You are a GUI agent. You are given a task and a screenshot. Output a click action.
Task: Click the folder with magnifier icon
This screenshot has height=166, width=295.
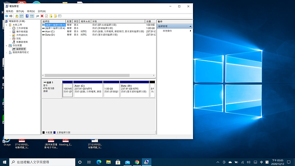click(55, 16)
